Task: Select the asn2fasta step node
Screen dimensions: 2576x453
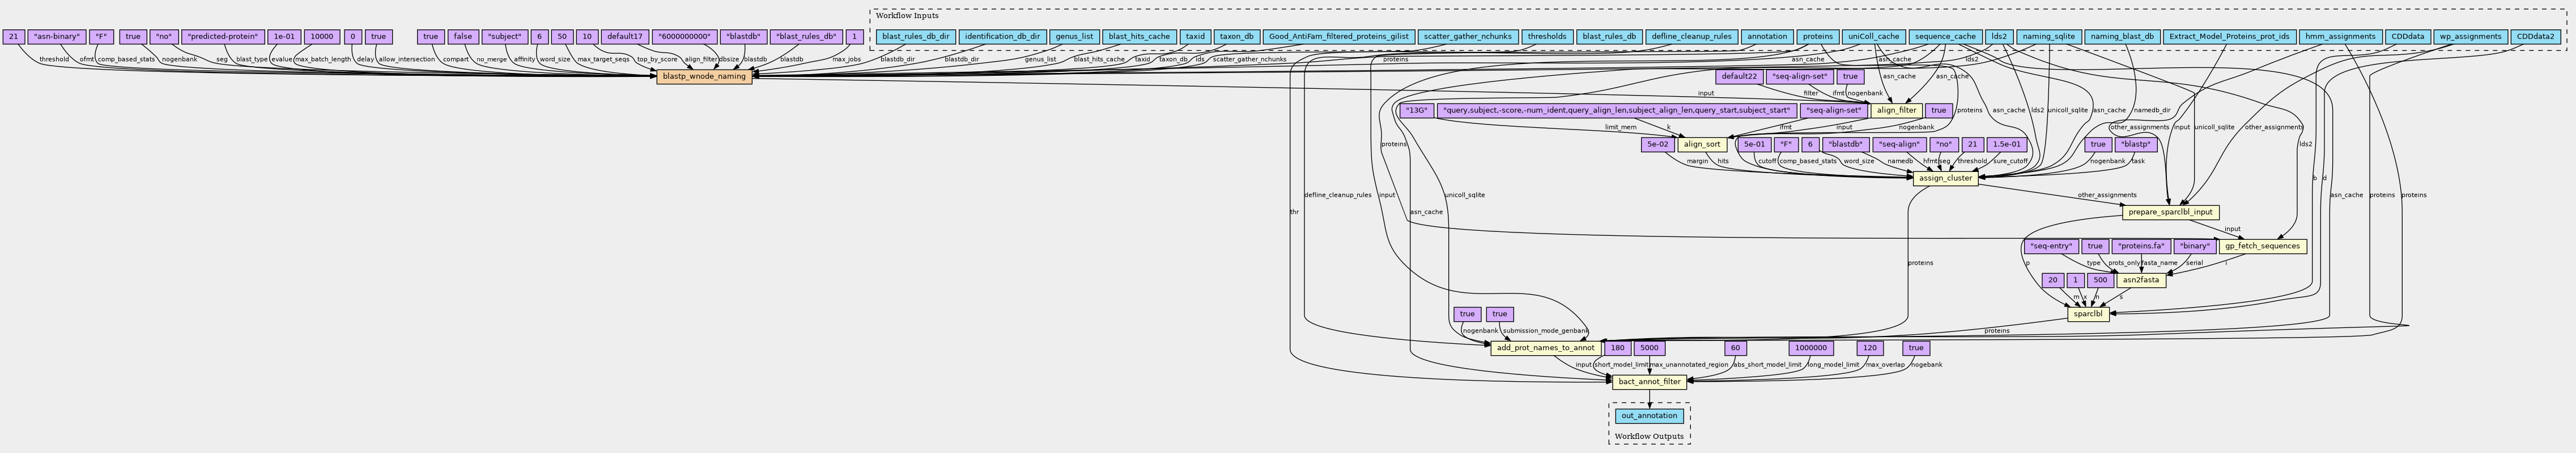Action: tap(2141, 281)
